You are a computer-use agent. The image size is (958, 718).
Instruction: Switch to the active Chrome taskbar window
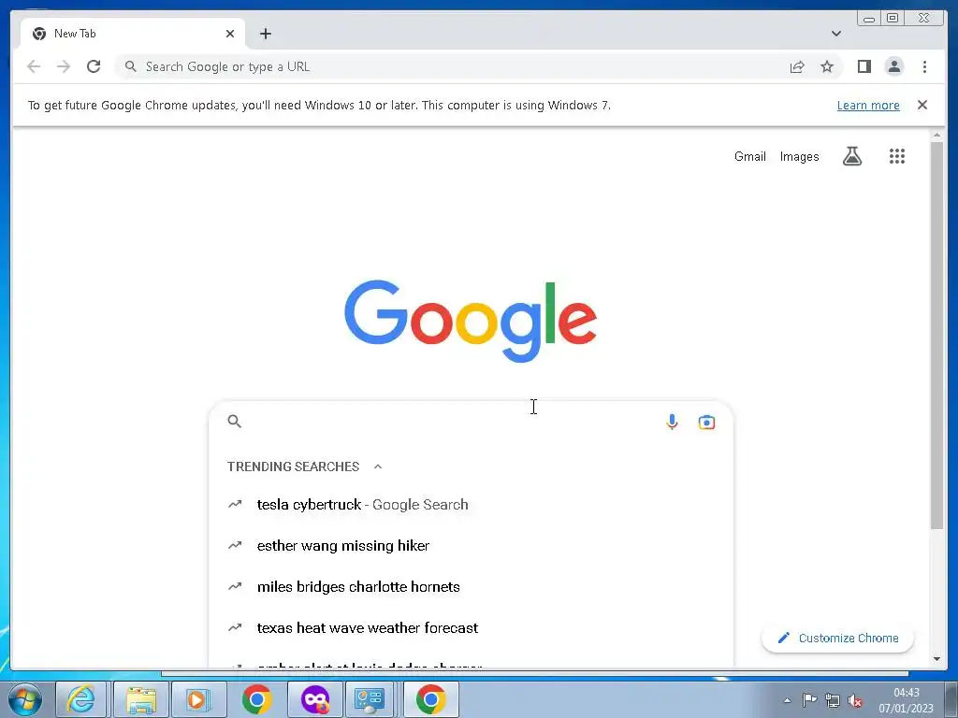pyautogui.click(x=430, y=699)
